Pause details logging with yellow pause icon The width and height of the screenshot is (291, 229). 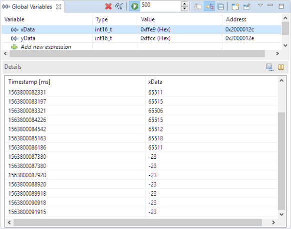(x=281, y=67)
